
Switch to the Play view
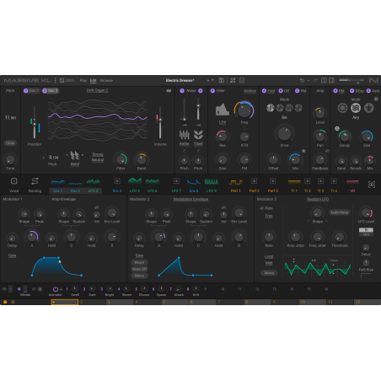[83, 81]
